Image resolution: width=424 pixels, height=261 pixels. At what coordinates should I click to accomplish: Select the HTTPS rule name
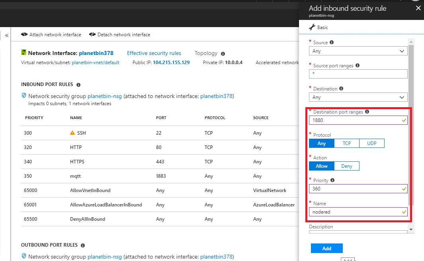[77, 162]
